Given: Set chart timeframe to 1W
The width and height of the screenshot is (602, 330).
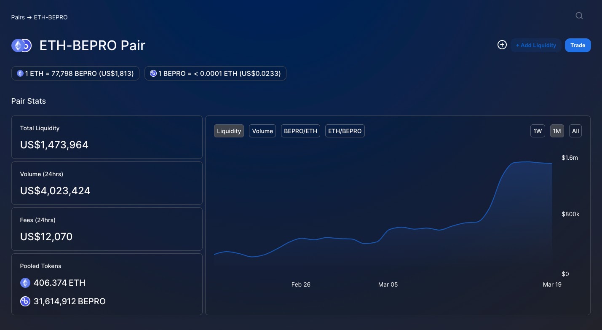Looking at the screenshot, I should pyautogui.click(x=538, y=131).
